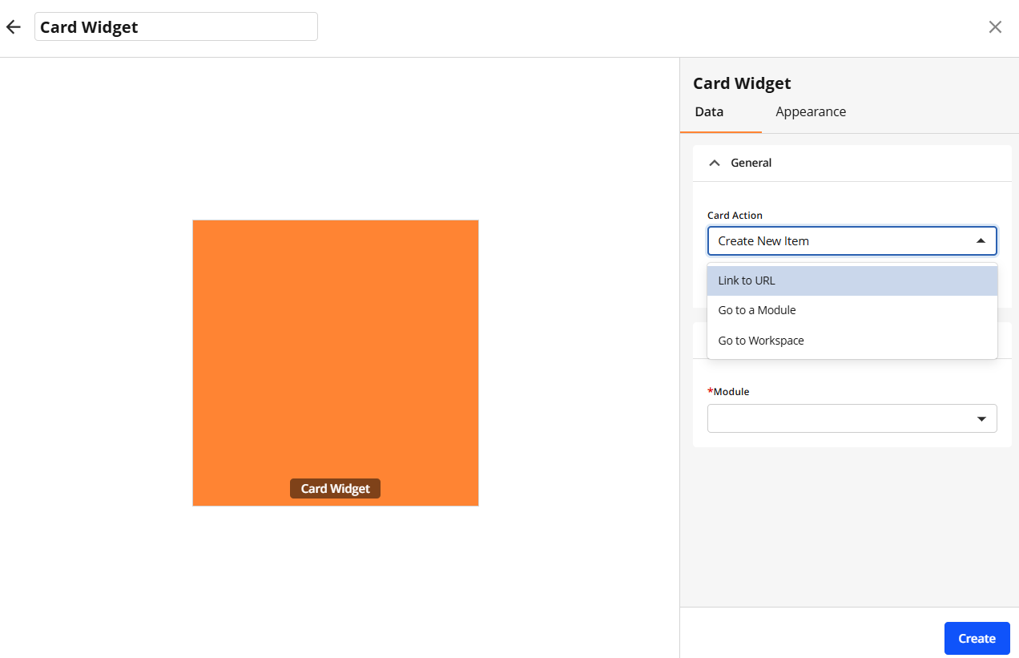Click the Card Widget panel heading

pos(742,83)
